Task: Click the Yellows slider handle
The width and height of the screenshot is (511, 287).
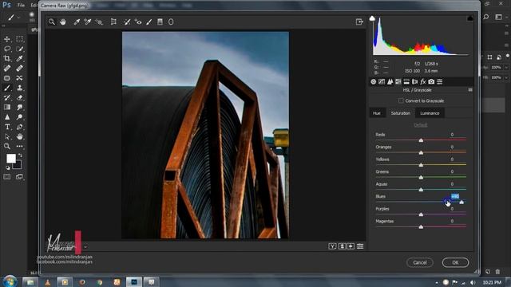Action: click(x=421, y=165)
